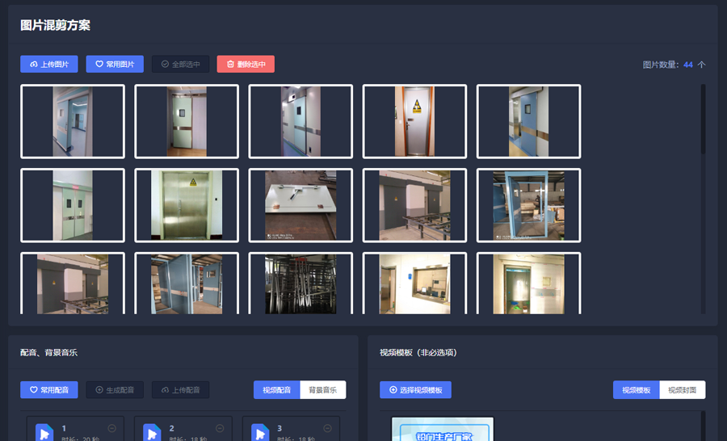Select the blue-gray open doors with tan stripe
Image resolution: width=727 pixels, height=441 pixels.
187,283
